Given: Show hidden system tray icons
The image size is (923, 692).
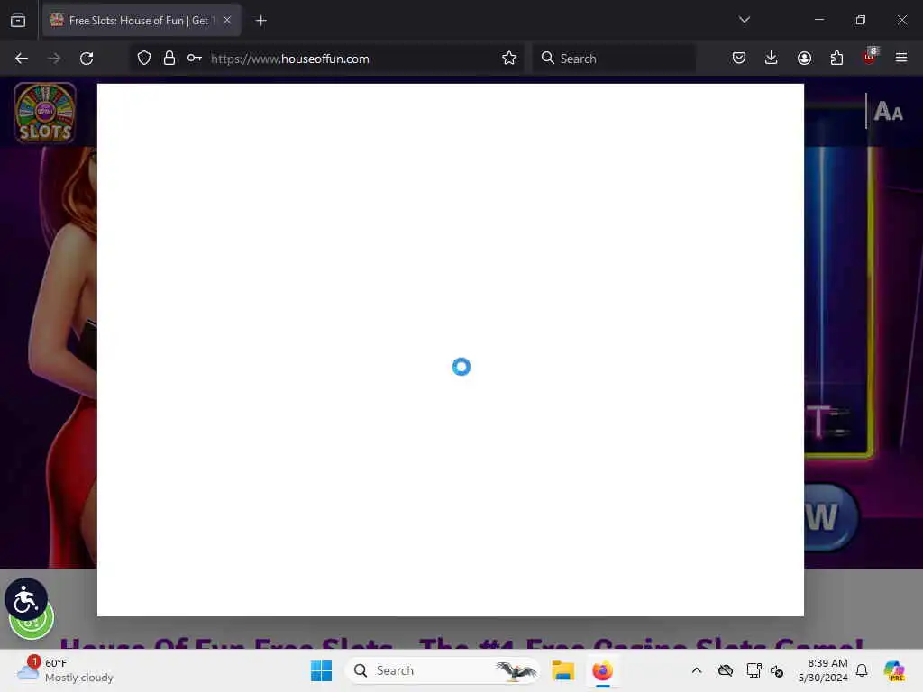Looking at the screenshot, I should (x=697, y=670).
